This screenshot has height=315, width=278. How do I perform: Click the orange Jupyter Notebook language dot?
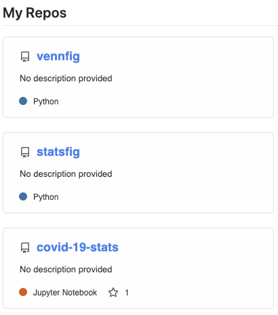coord(23,292)
